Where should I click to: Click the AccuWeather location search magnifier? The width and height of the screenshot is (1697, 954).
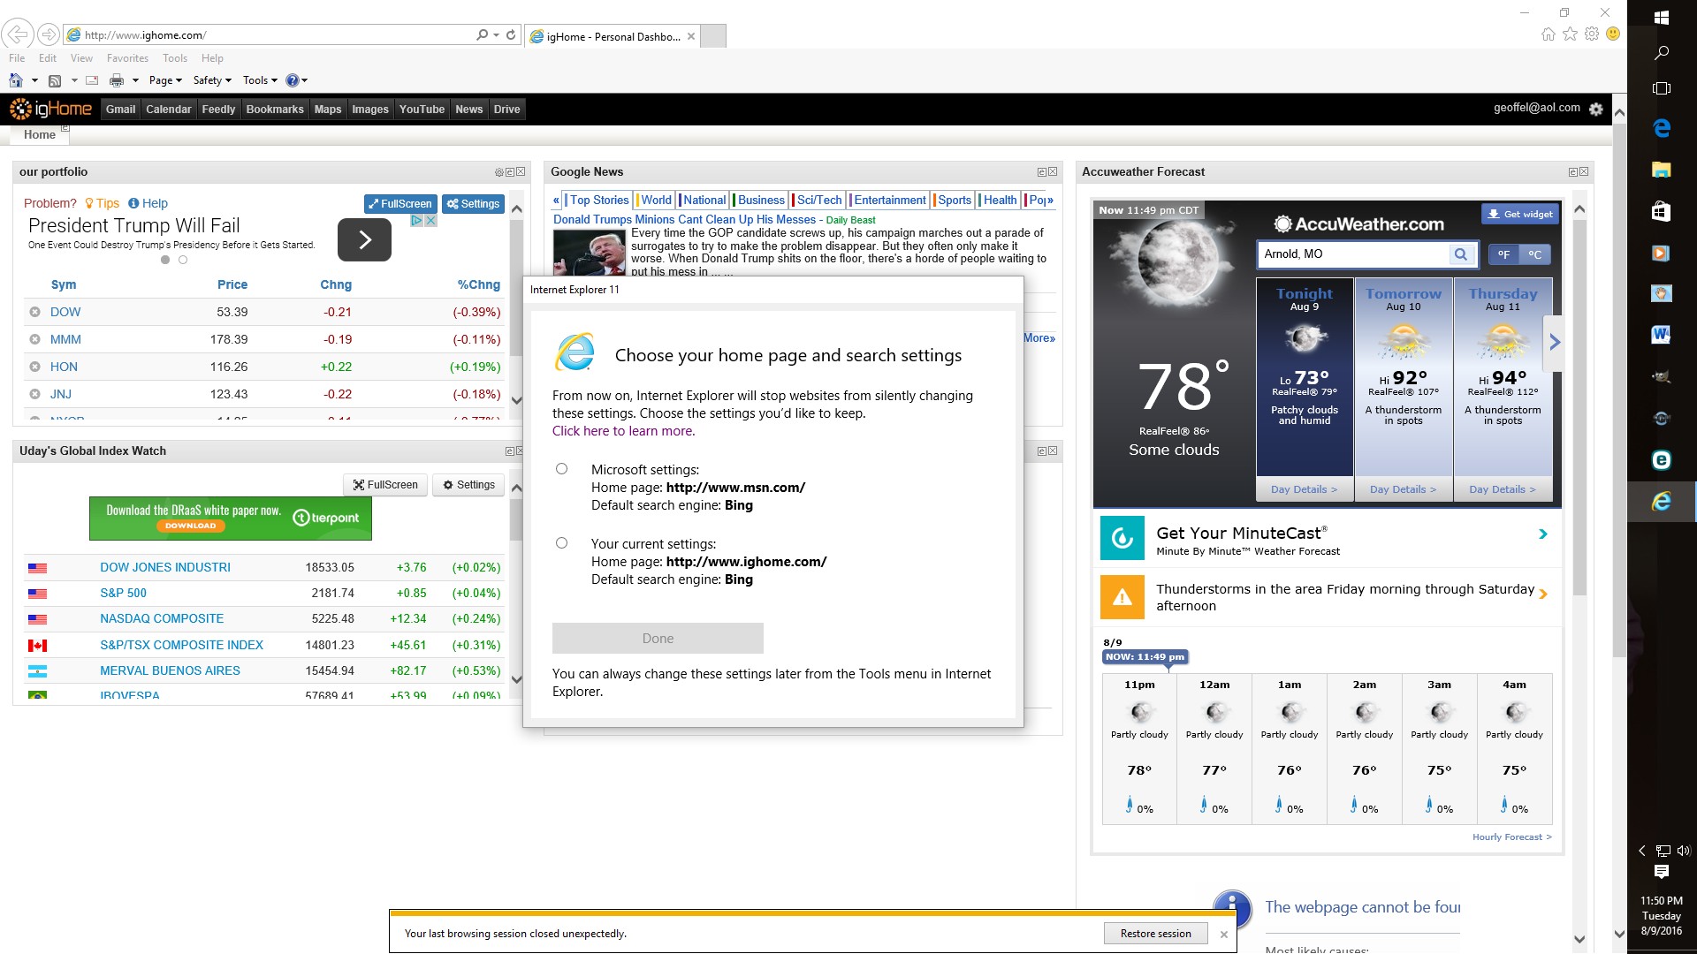point(1461,254)
